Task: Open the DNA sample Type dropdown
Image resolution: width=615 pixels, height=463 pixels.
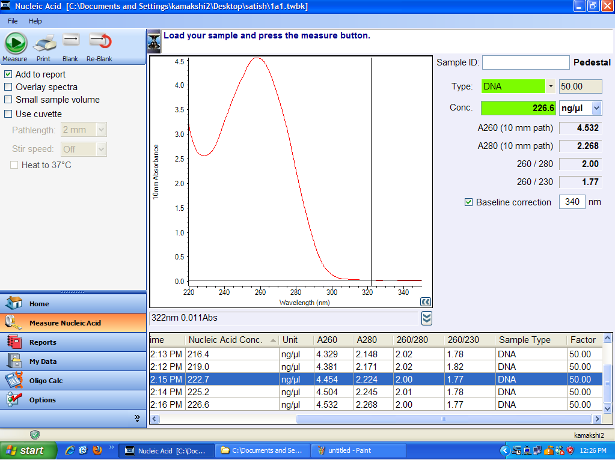Action: click(x=551, y=86)
